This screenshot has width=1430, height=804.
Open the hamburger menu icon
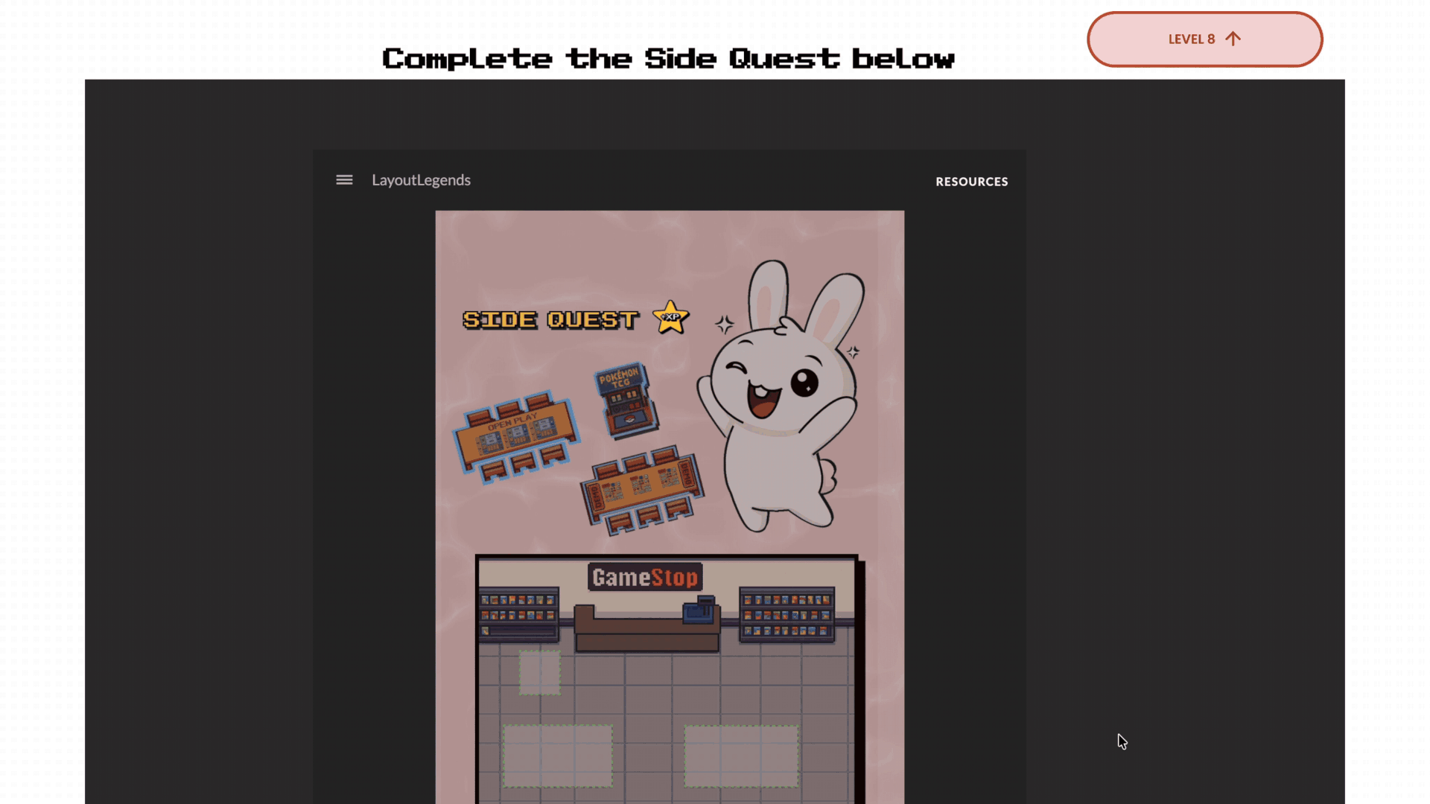tap(344, 180)
